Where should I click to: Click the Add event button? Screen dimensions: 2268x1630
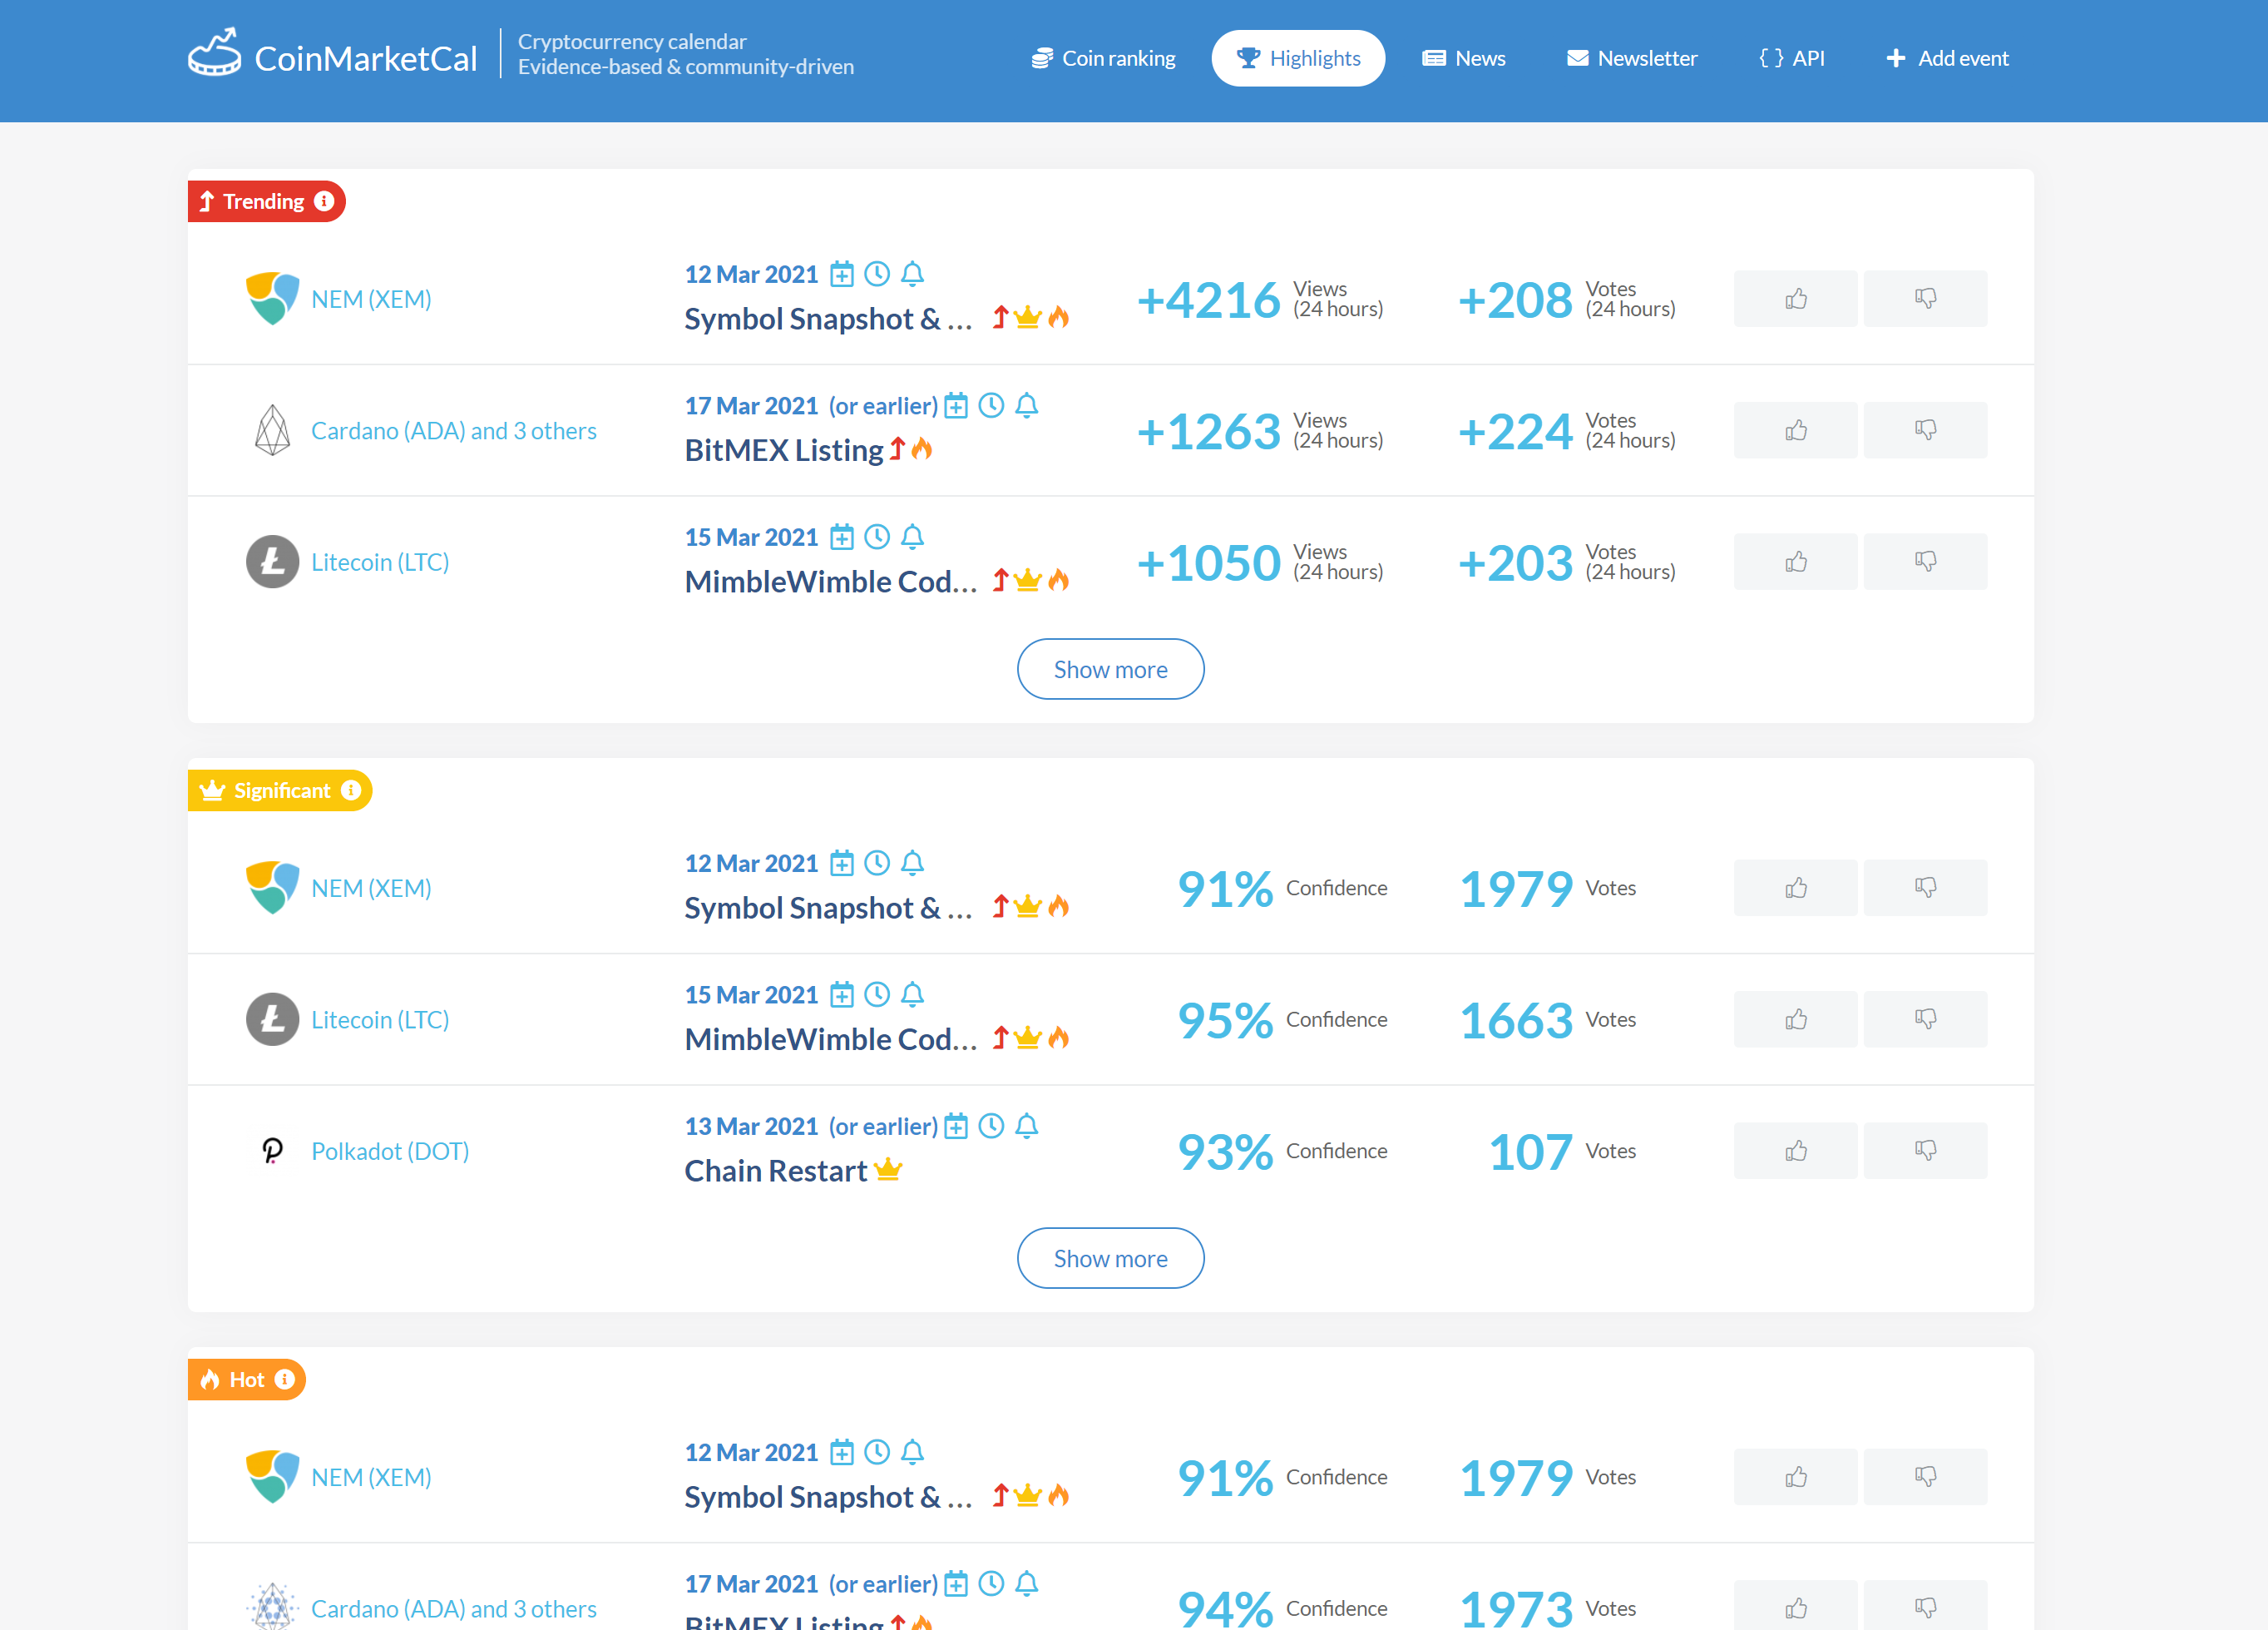tap(1946, 58)
